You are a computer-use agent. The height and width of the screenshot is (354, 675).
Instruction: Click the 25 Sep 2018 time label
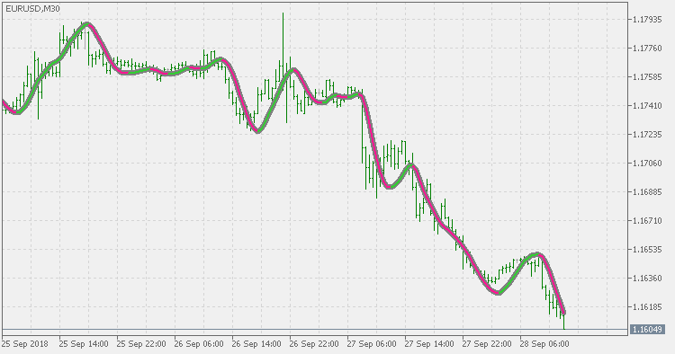pyautogui.click(x=25, y=344)
